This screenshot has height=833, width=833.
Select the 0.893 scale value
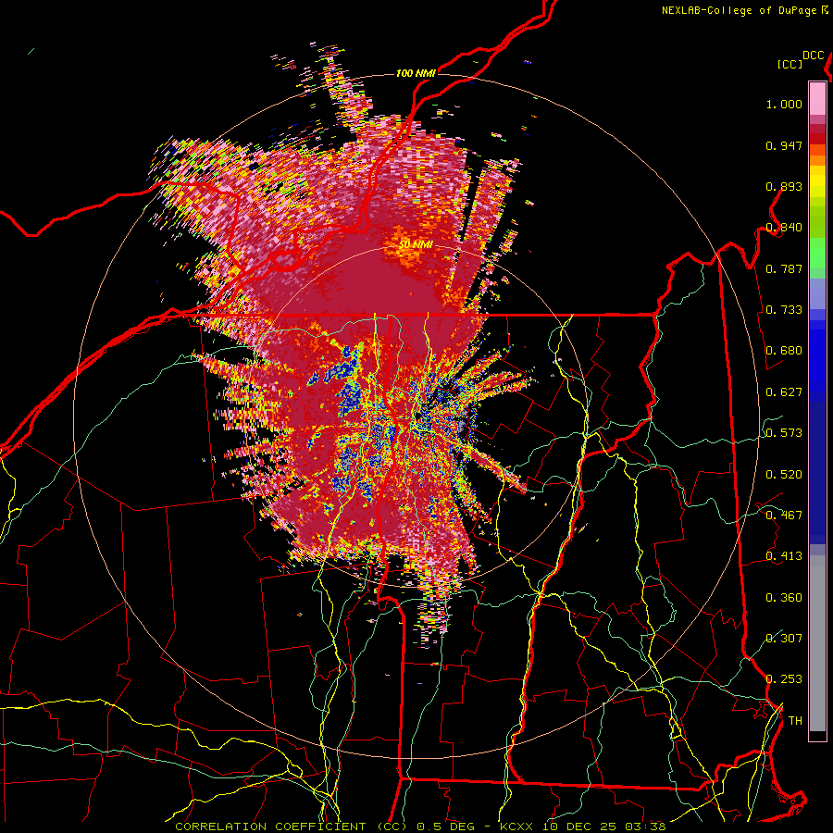784,186
